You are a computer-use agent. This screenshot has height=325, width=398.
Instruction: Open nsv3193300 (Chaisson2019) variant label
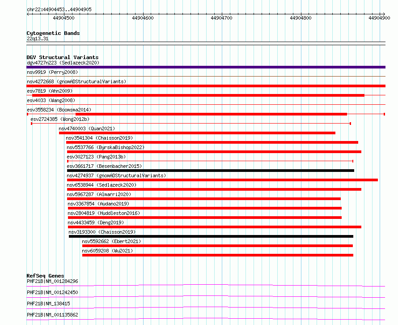102,232
